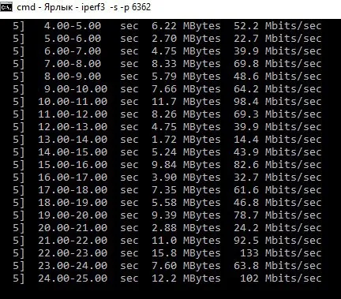Click the 9.84 MBytes transfer value

[185, 165]
